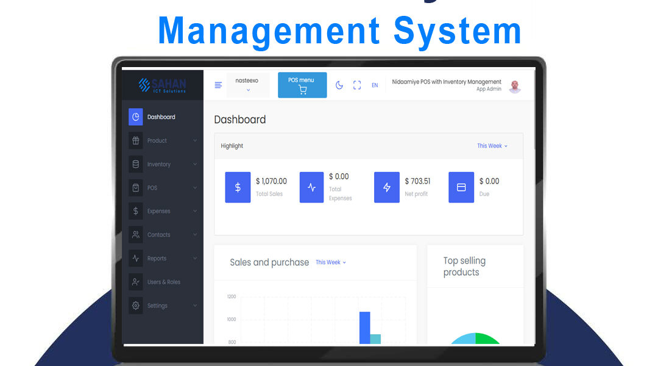Select Product in the sidebar
The width and height of the screenshot is (658, 366).
coord(157,141)
